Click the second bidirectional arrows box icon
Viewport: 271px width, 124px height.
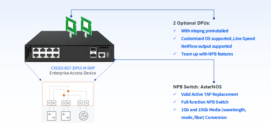click(x=66, y=115)
